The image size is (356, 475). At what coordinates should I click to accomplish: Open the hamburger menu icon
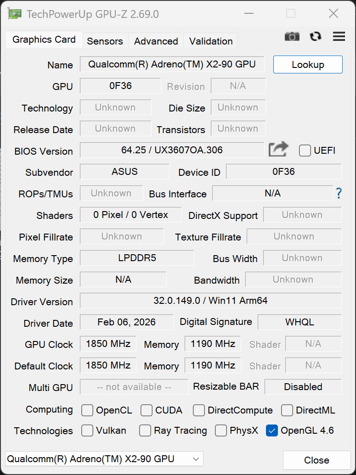[x=339, y=37]
